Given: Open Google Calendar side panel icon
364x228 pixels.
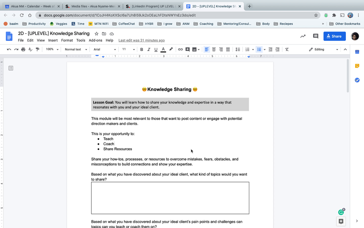Looking at the screenshot, I should [x=357, y=52].
